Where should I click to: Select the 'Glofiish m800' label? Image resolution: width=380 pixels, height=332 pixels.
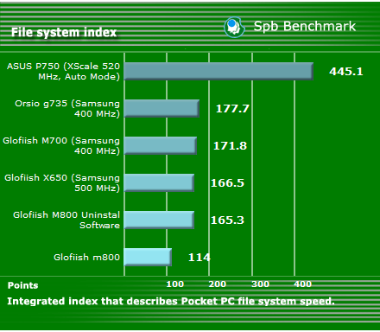pyautogui.click(x=86, y=257)
